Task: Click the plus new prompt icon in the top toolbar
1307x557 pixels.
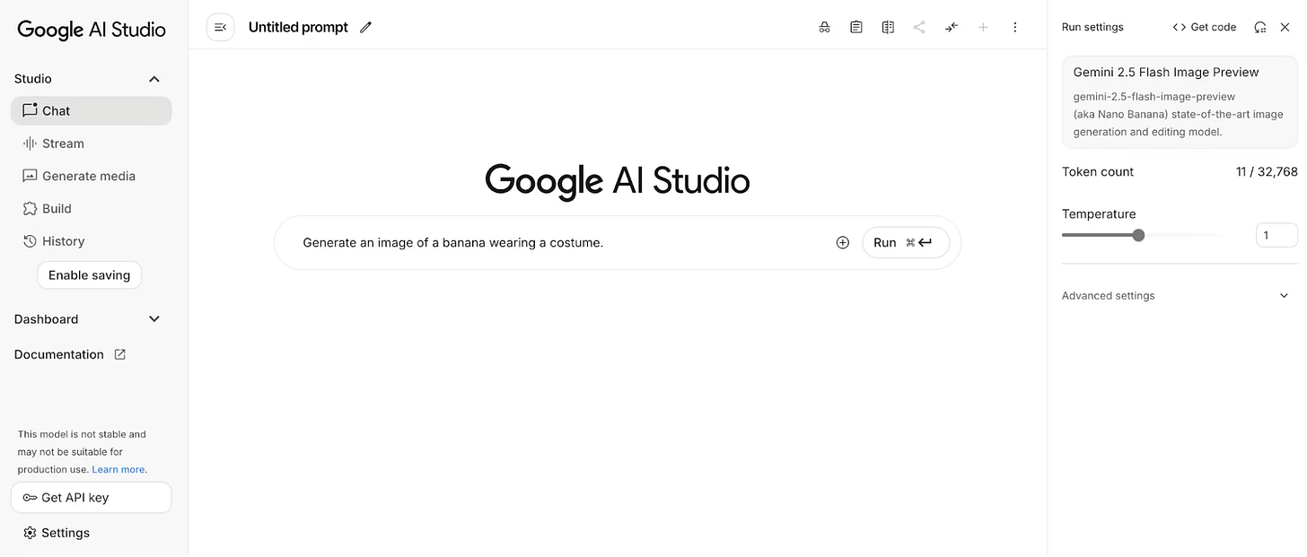Action: coord(983,28)
